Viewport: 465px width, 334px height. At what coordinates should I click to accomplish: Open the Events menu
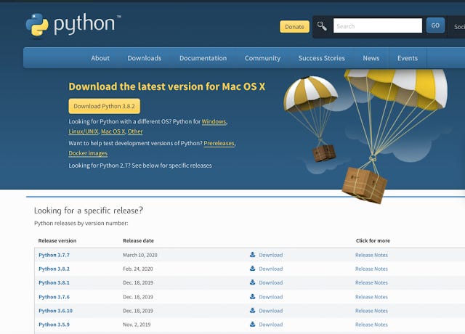coord(408,58)
